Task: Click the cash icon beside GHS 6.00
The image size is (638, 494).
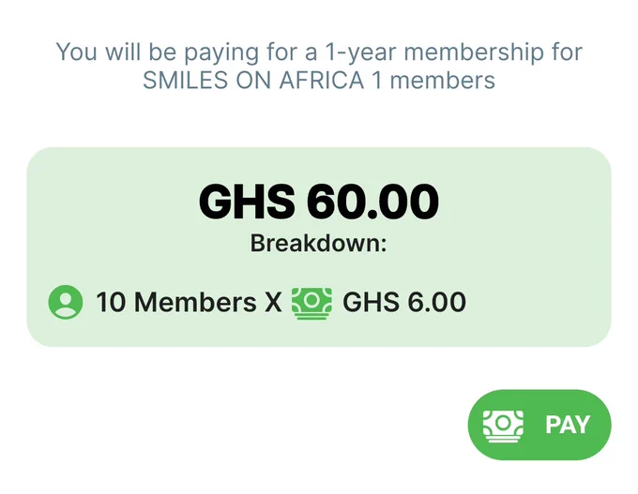Action: click(x=311, y=304)
